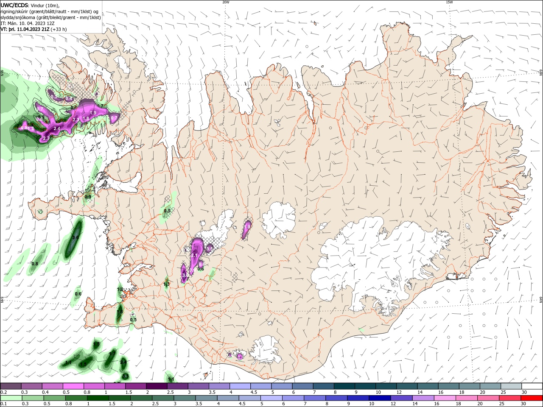Viewport: 543px width, 407px height.
Task: Click the 'slydda/snjókoma' legend description line
Action: tap(50, 17)
